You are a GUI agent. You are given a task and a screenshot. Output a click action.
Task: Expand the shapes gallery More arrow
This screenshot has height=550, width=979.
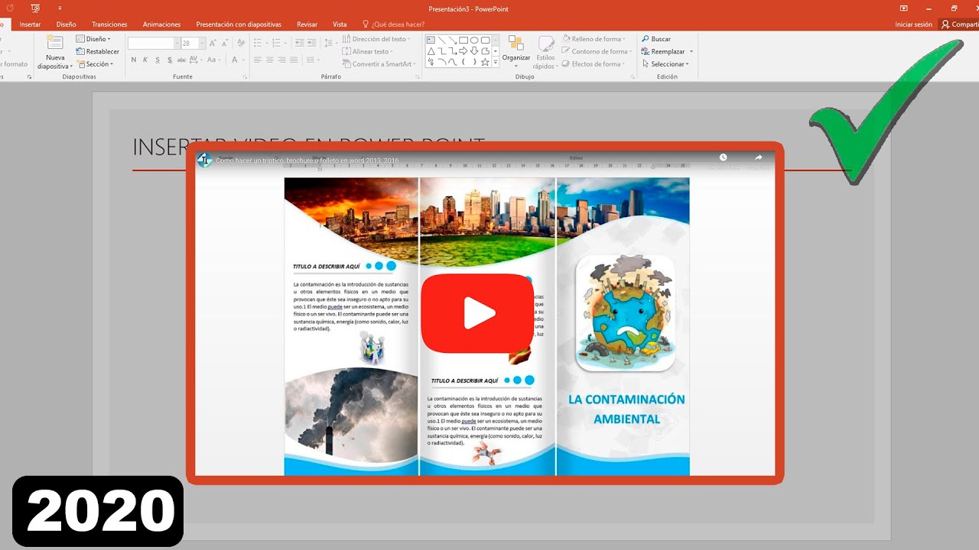tap(495, 62)
